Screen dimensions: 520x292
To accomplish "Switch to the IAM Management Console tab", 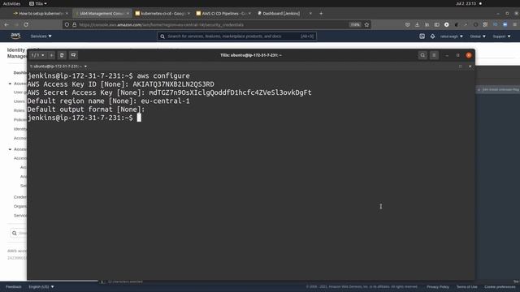I will pos(102,14).
